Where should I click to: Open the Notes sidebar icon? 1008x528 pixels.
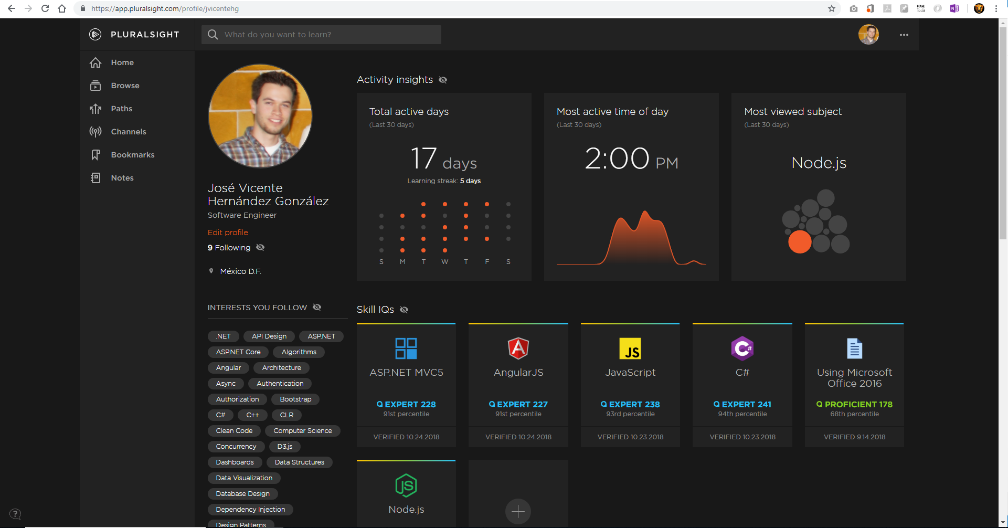point(96,178)
